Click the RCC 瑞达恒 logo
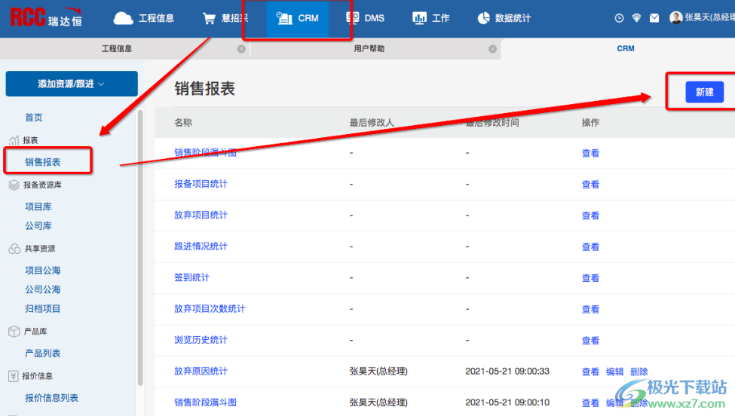Image resolution: width=735 pixels, height=416 pixels. pos(46,17)
